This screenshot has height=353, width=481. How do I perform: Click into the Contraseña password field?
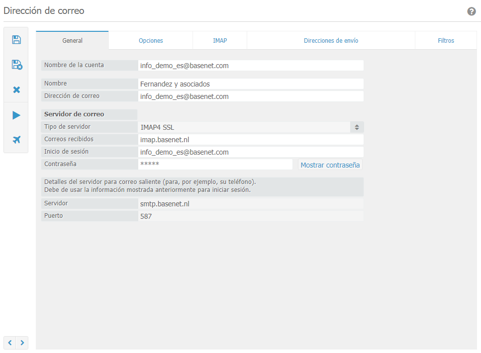pyautogui.click(x=215, y=164)
